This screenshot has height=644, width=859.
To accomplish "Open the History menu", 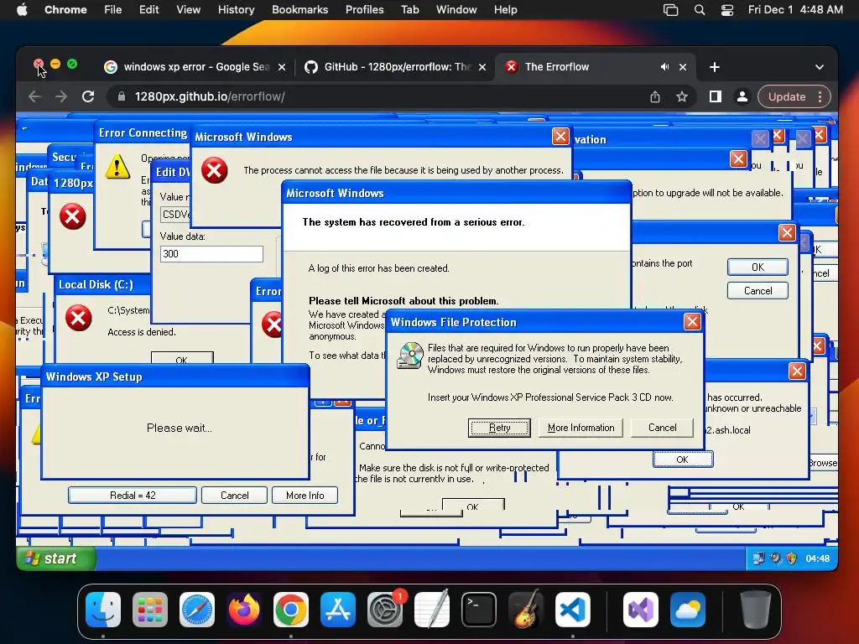I will (x=236, y=10).
